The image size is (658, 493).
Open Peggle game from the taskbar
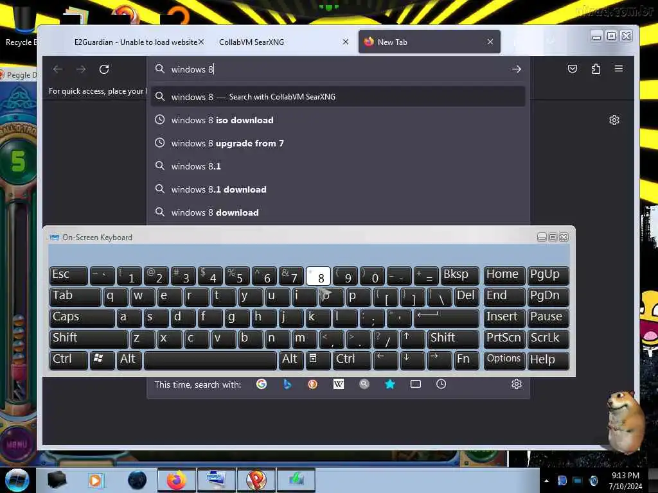click(x=256, y=480)
